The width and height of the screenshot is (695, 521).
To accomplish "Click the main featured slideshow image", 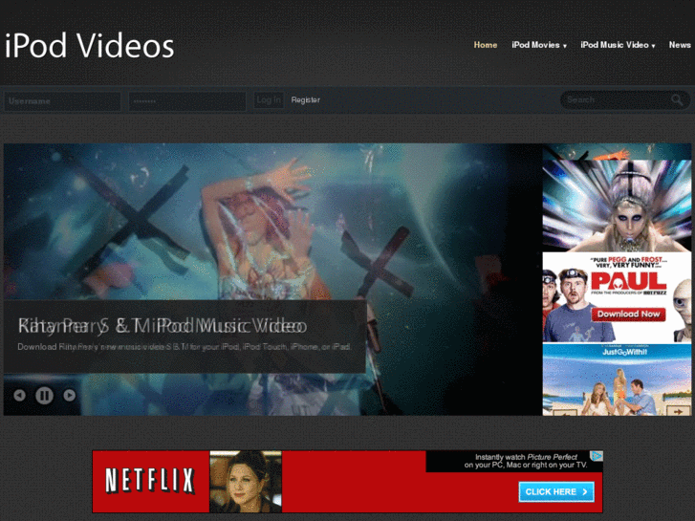I will point(272,279).
